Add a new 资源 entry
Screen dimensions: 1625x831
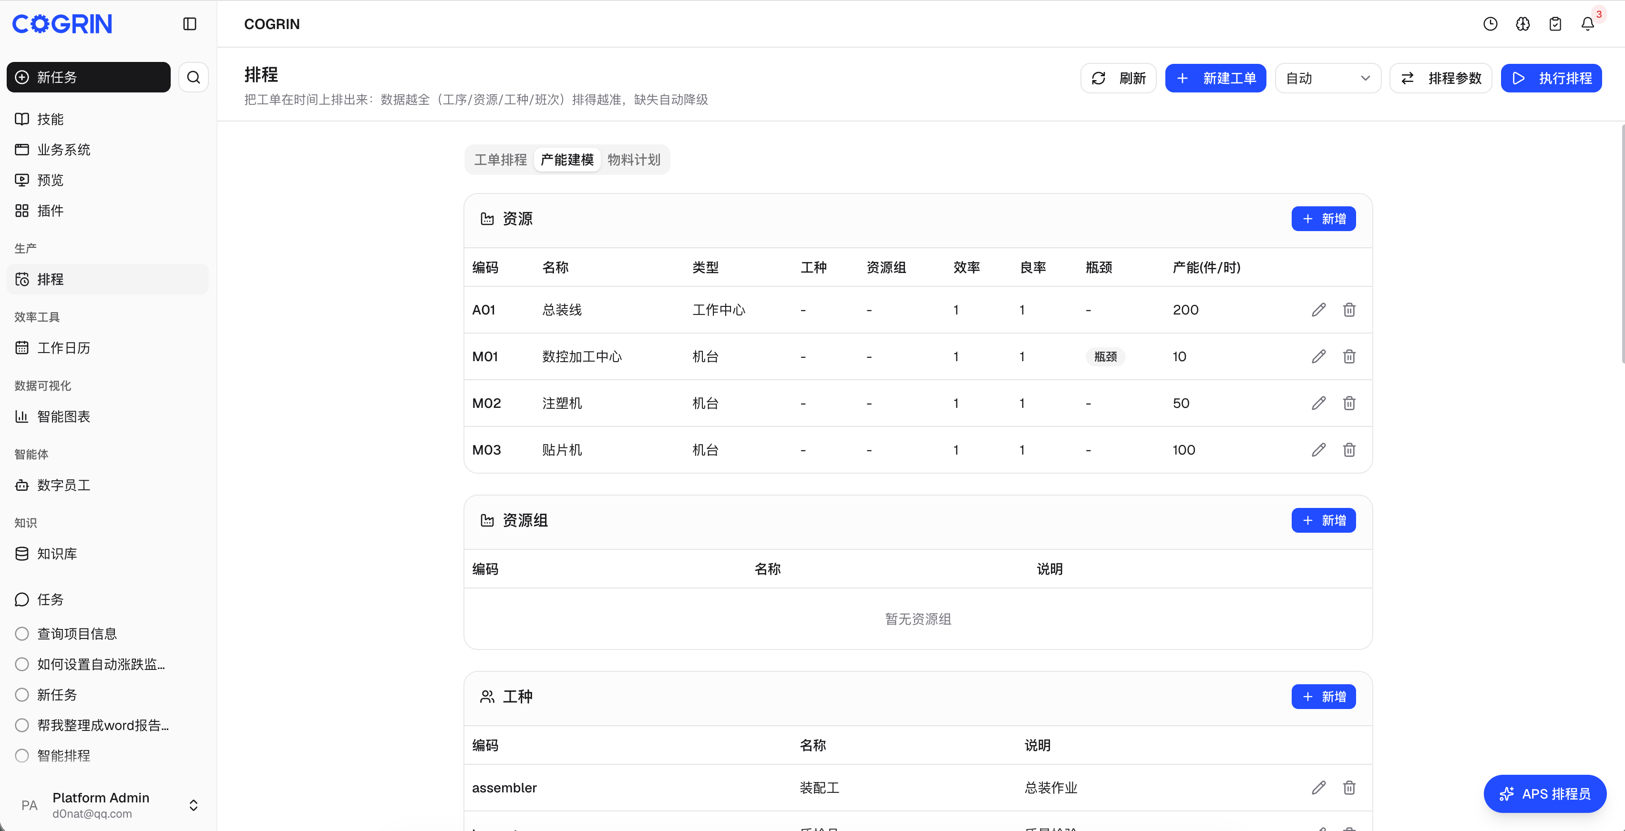pos(1324,219)
